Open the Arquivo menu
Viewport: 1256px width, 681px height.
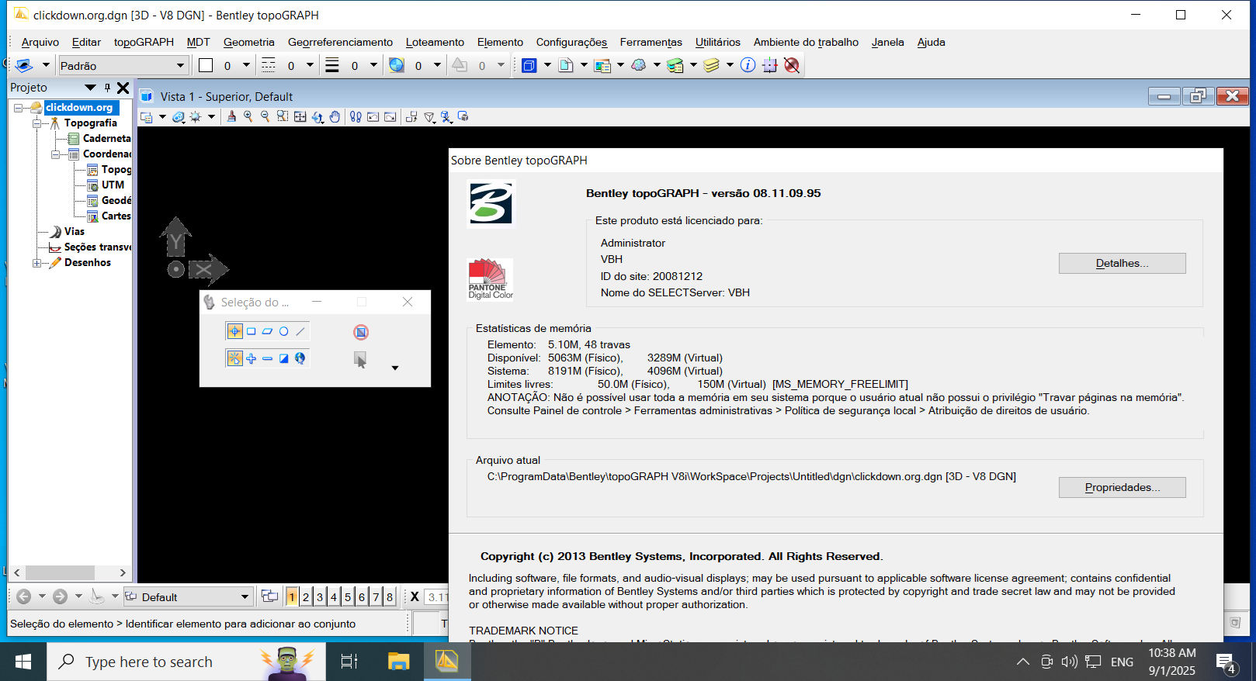pyautogui.click(x=40, y=43)
